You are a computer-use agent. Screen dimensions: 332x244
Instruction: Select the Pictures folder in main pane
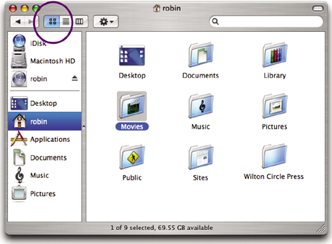click(275, 106)
